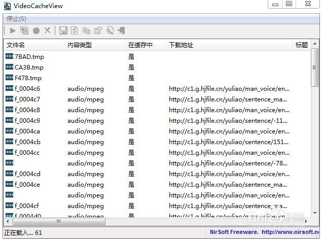Click the VideoCacheView title bar icon
This screenshot has width=323, height=239.
8,6
